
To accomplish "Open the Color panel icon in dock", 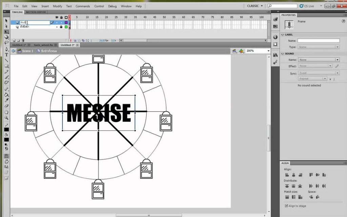I will click(275, 19).
